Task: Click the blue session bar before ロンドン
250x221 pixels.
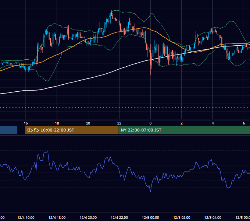Action: click(x=8, y=130)
